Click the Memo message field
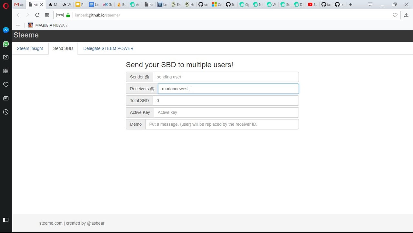413x233 pixels. pos(222,124)
